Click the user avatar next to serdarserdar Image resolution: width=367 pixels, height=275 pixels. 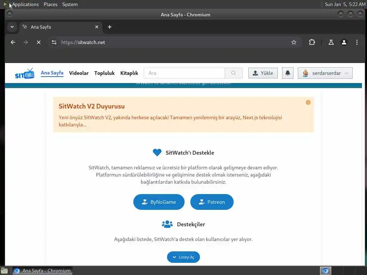(x=305, y=73)
